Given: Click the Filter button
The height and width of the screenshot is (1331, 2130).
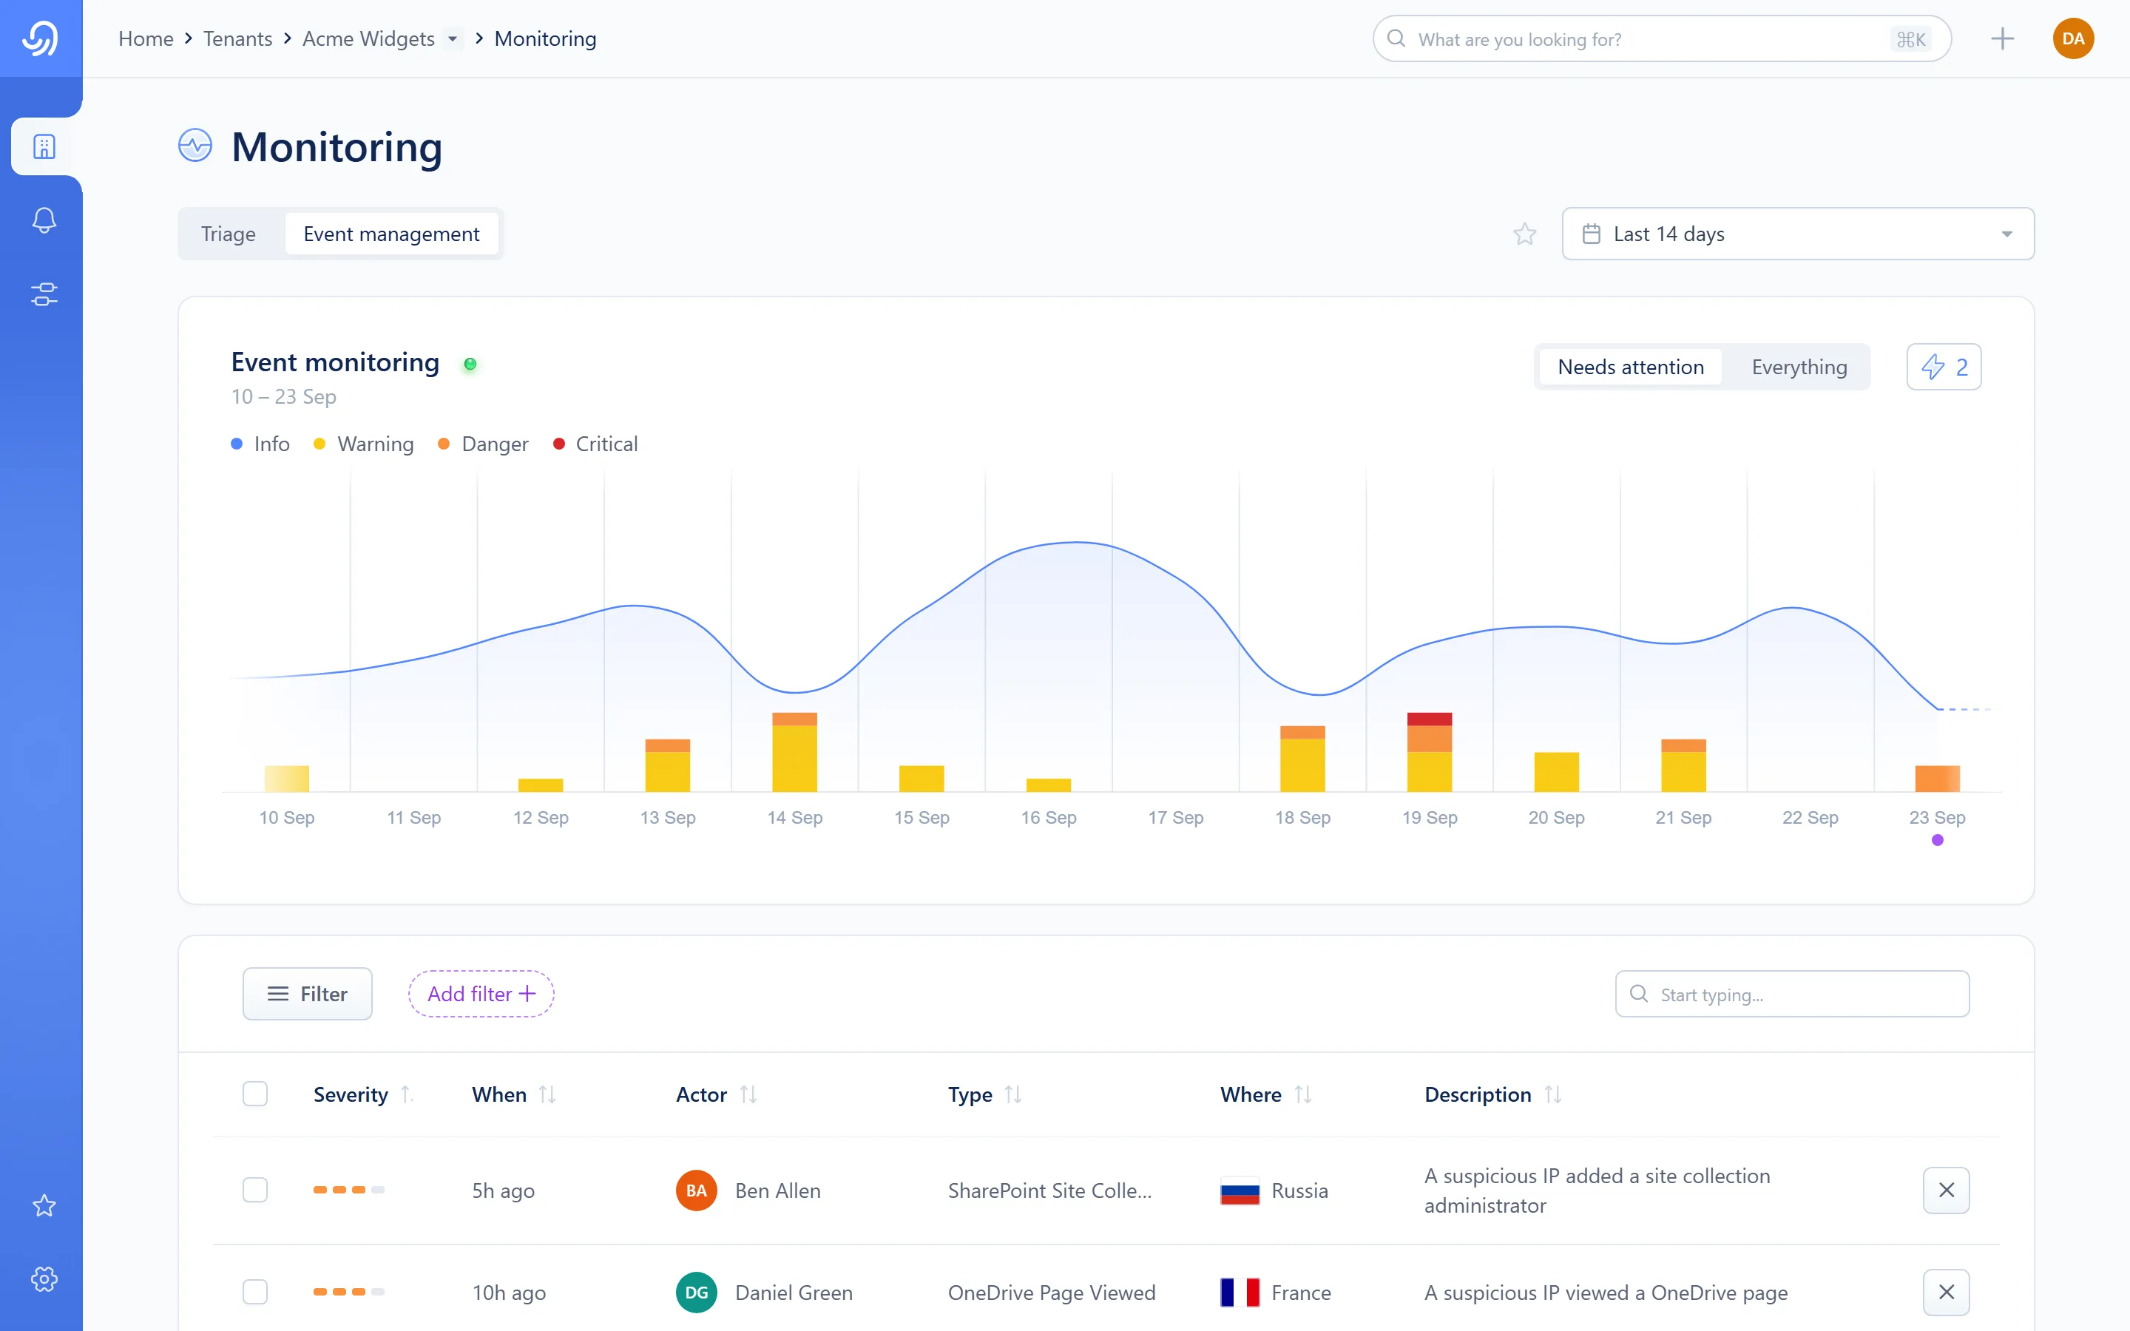Looking at the screenshot, I should tap(307, 994).
